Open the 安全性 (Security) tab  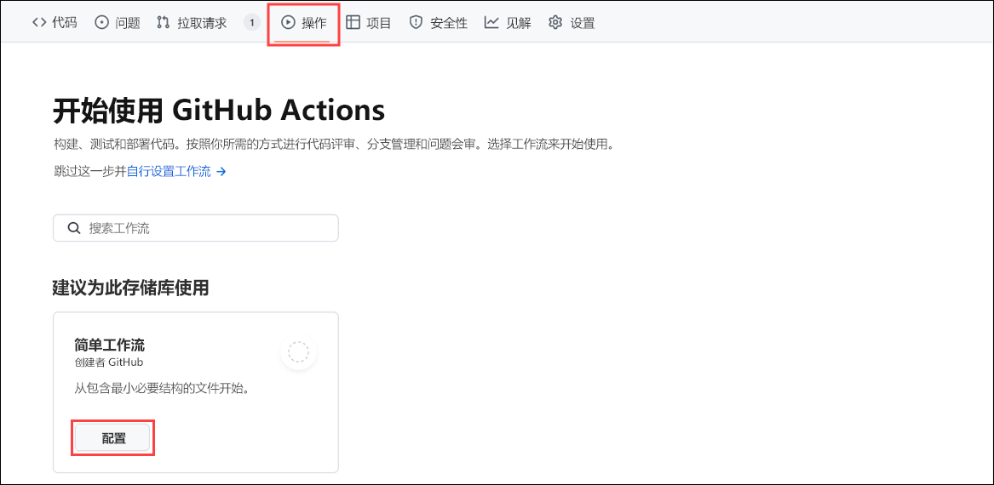(438, 24)
